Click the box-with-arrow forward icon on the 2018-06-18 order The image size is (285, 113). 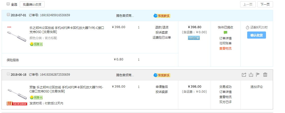point(244,75)
